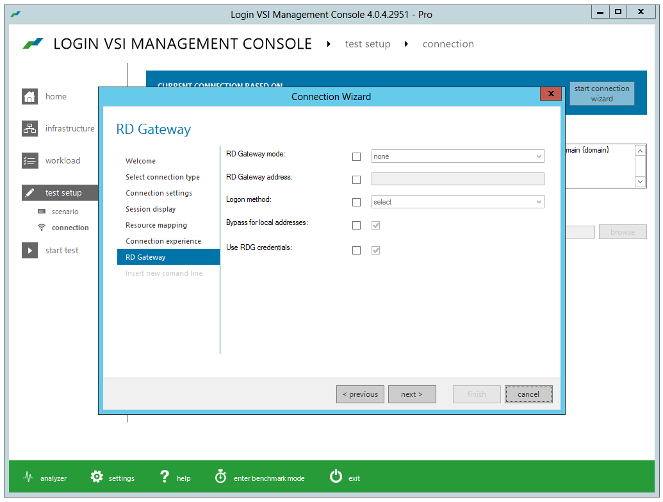The image size is (663, 502).
Task: Open the infrastructure network icon
Action: point(29,128)
